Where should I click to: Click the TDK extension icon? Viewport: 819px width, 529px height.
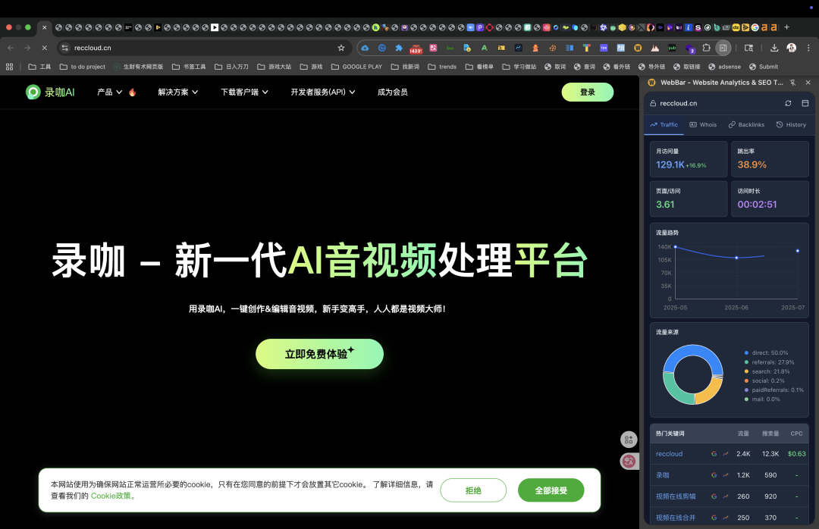604,48
